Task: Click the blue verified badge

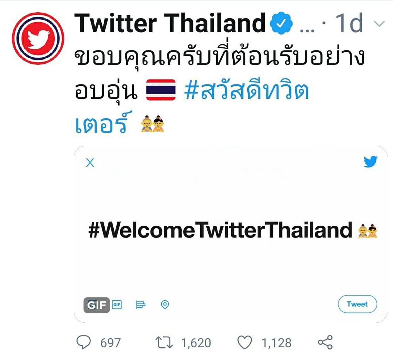Action: click(x=281, y=23)
